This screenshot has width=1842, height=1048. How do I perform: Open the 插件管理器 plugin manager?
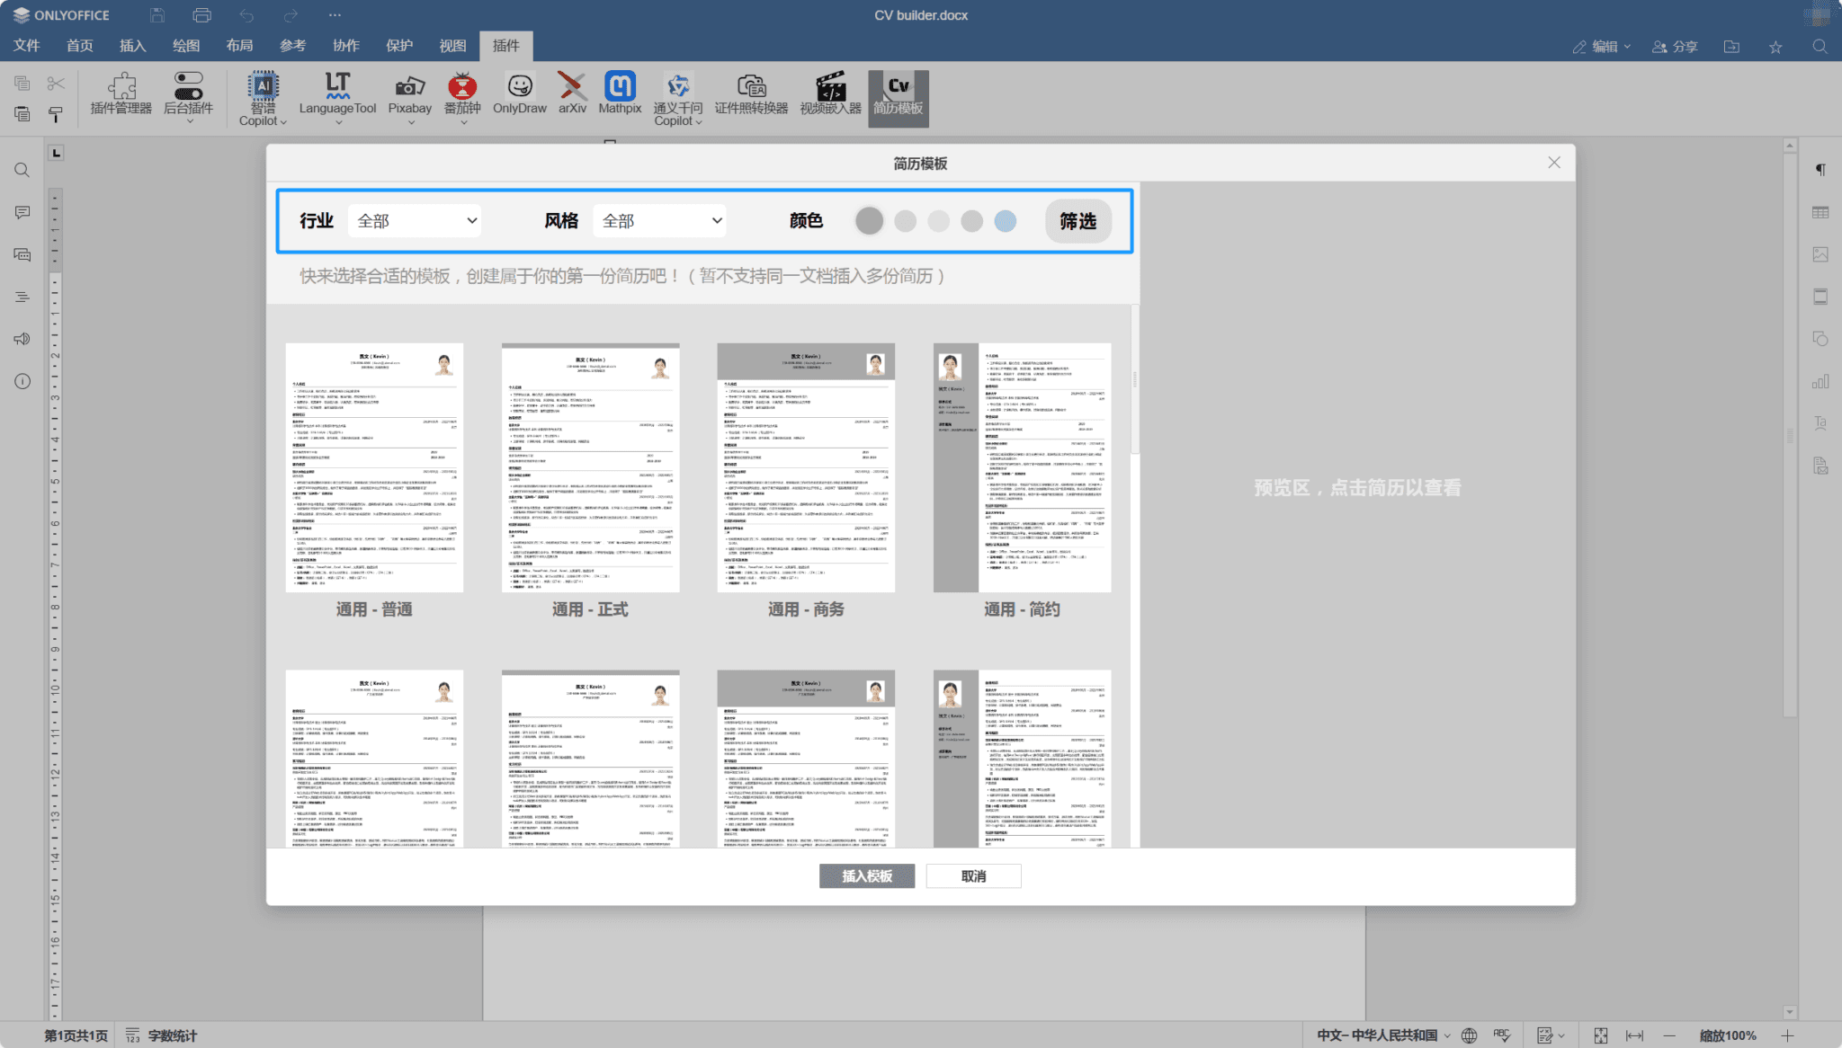(x=121, y=94)
